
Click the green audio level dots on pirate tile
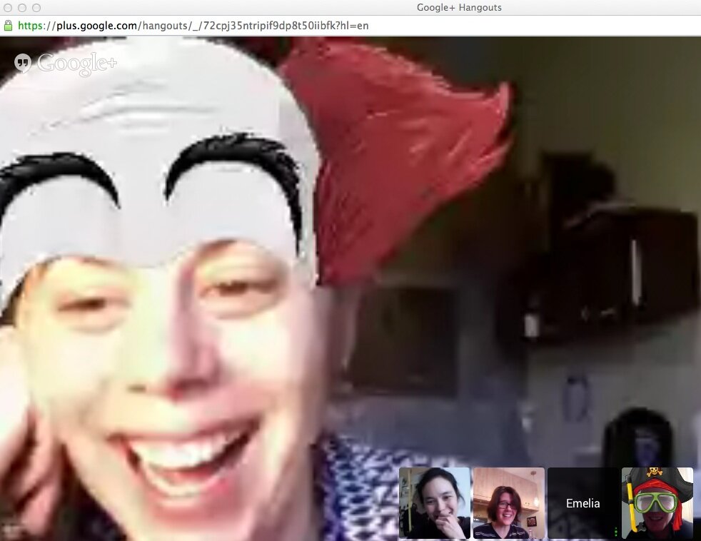616,532
